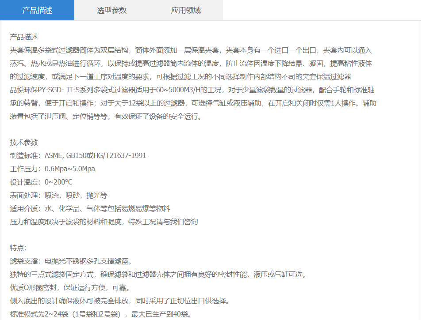Click the line starting 适用介质：水、化学品
The height and width of the screenshot is (320, 422).
(90, 208)
